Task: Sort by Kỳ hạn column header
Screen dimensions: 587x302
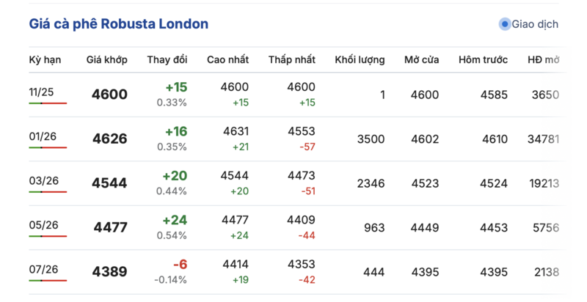Action: (x=45, y=59)
